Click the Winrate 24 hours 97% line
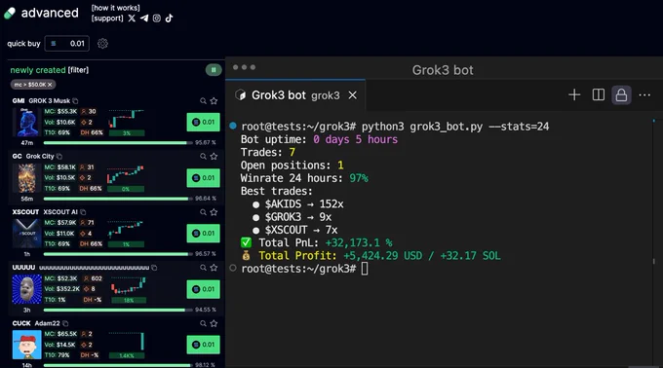Image resolution: width=663 pixels, height=368 pixels. coord(304,178)
